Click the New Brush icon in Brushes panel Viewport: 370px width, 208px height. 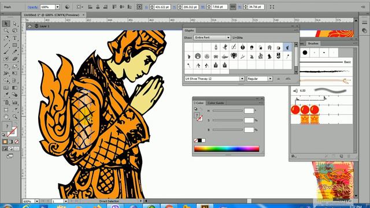pyautogui.click(x=341, y=156)
